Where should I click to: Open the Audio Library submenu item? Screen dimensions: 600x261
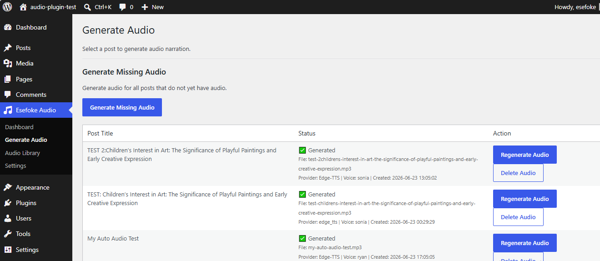pos(22,153)
